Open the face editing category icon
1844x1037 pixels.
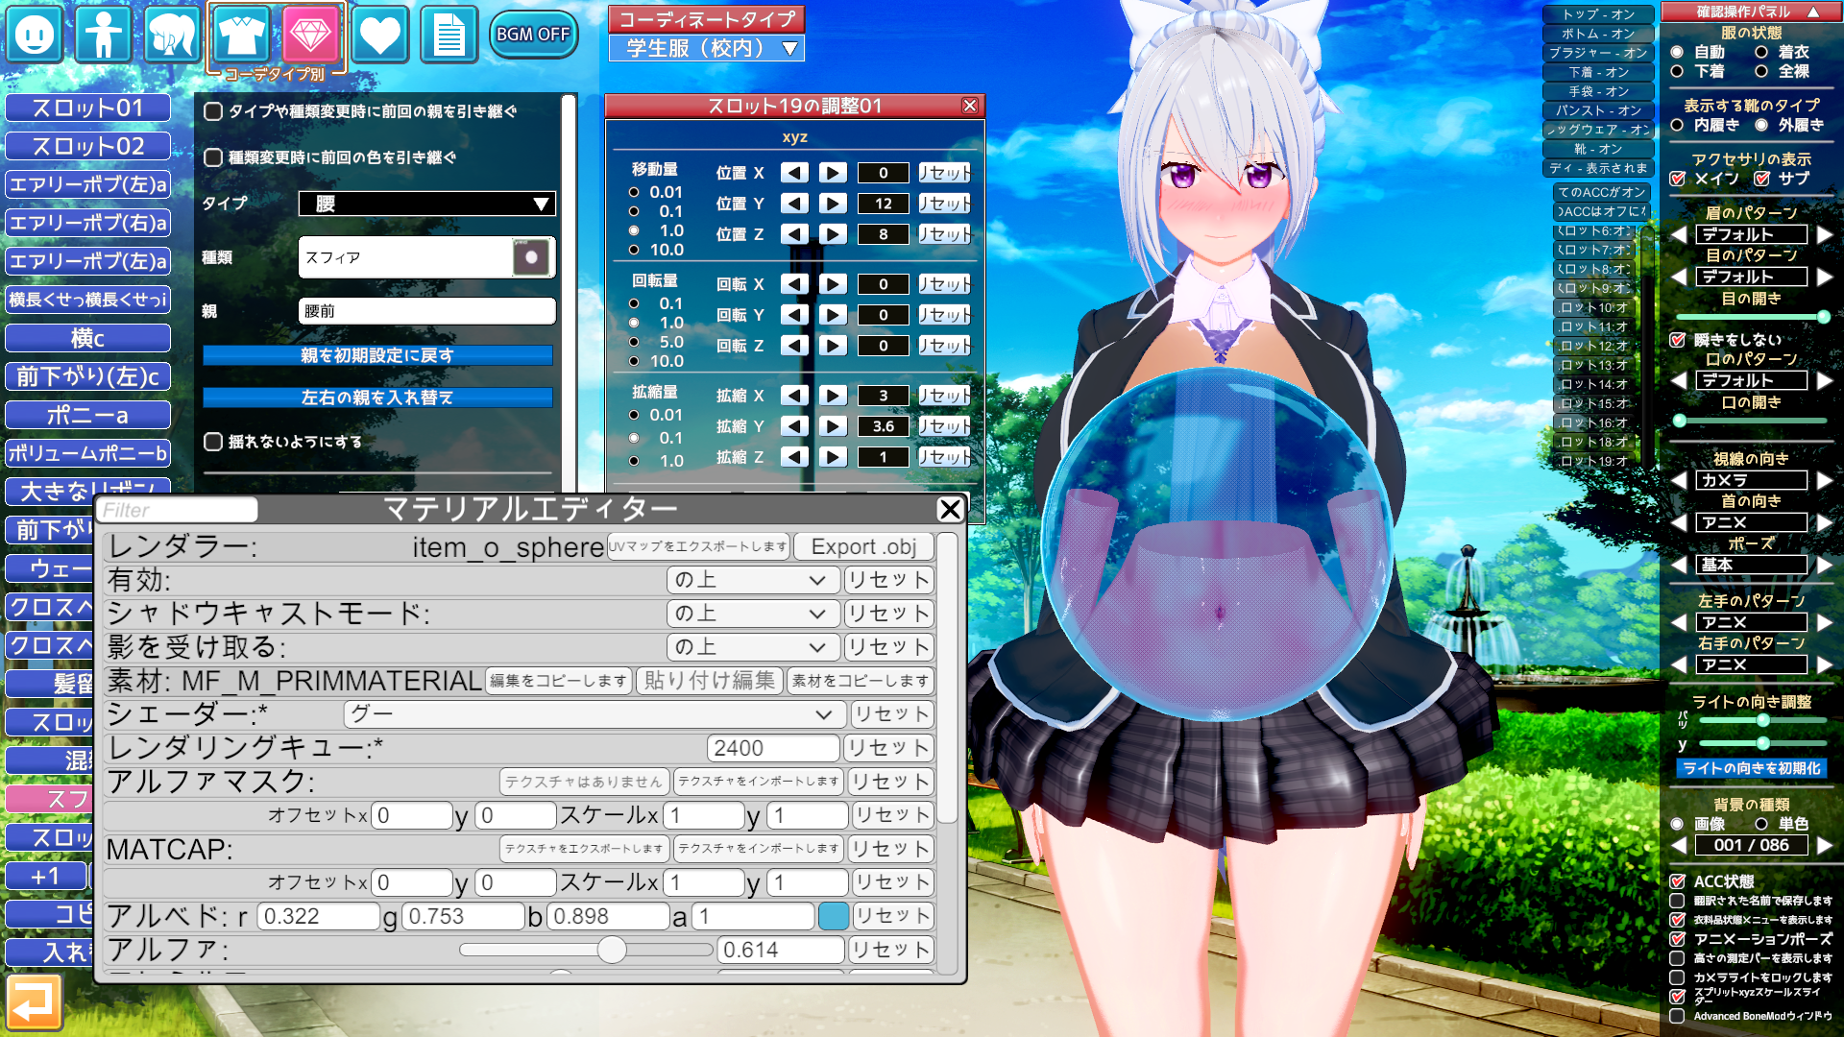pos(36,35)
